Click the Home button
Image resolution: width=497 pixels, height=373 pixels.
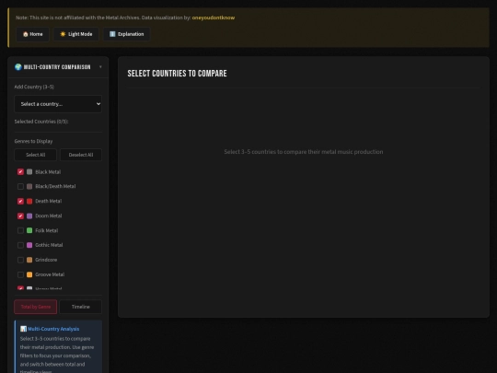coord(32,34)
